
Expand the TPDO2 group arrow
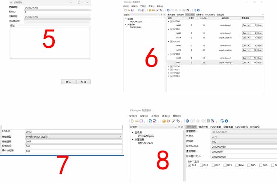pos(169,73)
